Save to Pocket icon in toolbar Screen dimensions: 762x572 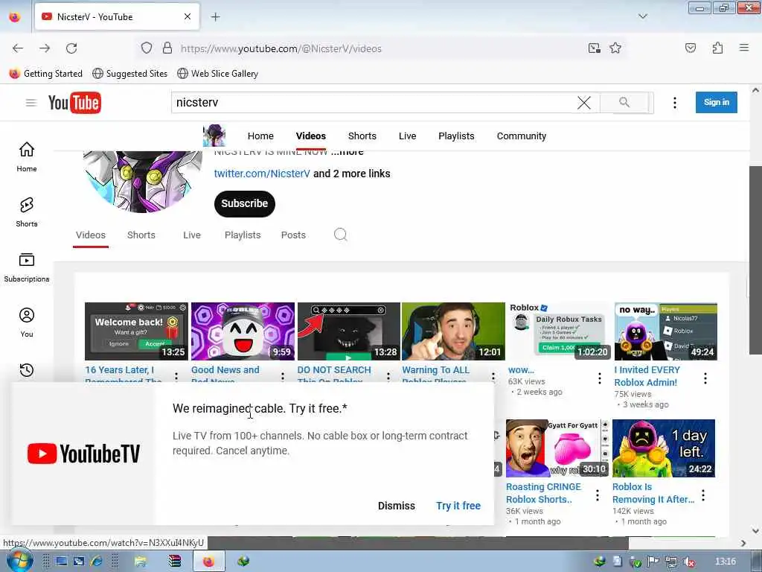point(691,48)
